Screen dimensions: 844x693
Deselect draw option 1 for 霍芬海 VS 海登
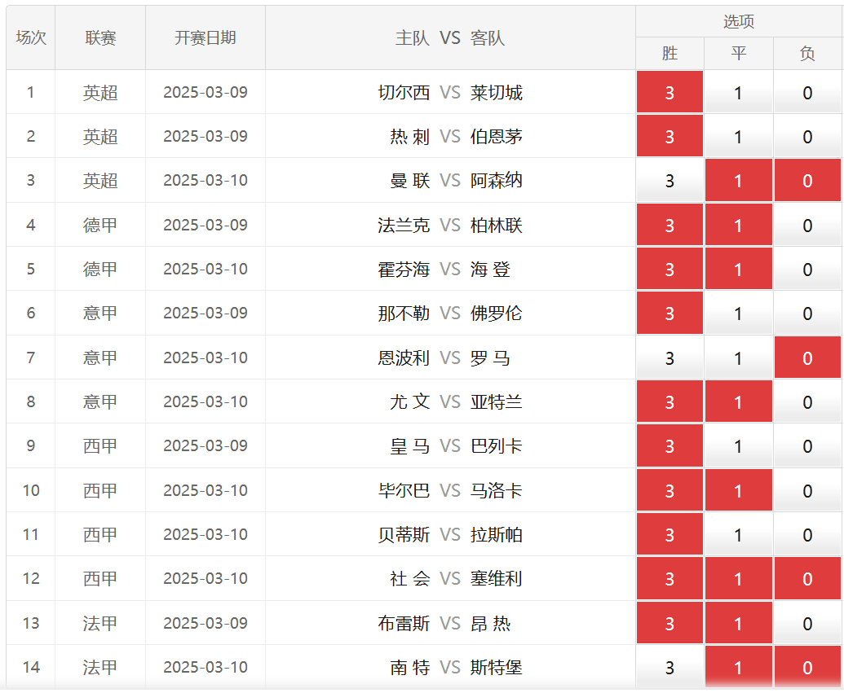tap(739, 269)
